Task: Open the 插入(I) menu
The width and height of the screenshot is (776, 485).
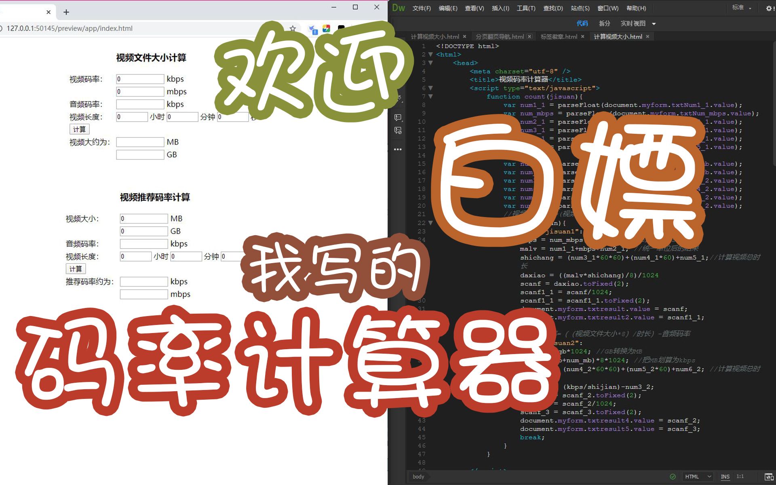Action: tap(500, 8)
